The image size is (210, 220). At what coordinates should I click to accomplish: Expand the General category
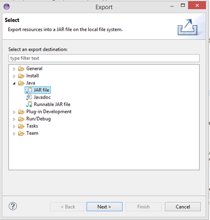click(14, 69)
